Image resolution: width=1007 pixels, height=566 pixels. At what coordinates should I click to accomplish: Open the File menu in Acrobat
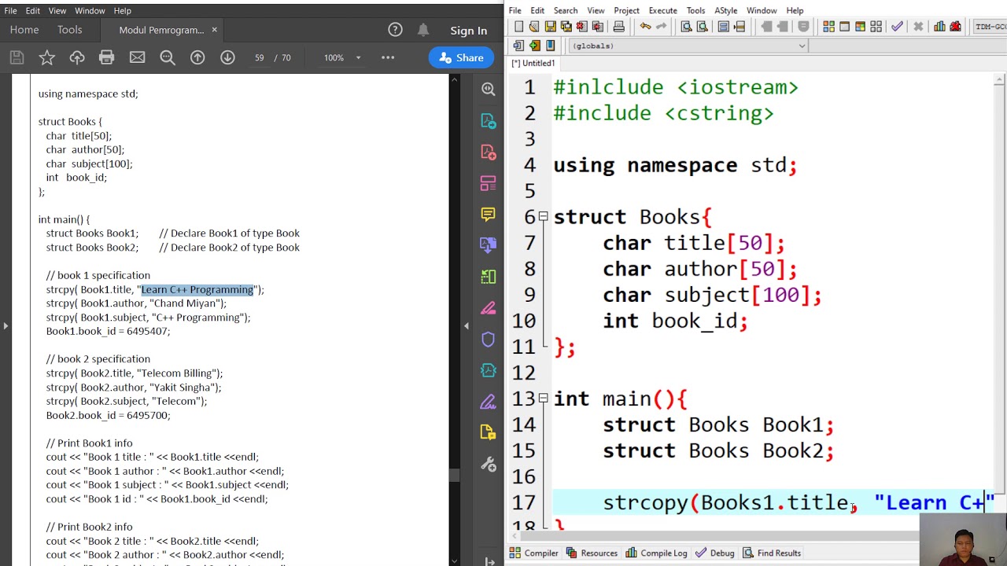[10, 10]
